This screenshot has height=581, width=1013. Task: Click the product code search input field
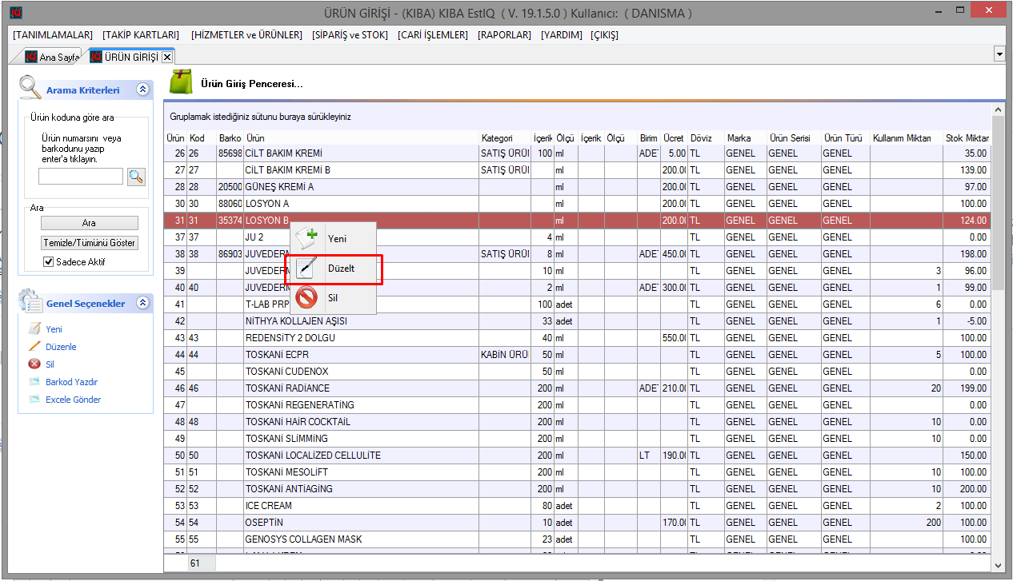click(80, 177)
